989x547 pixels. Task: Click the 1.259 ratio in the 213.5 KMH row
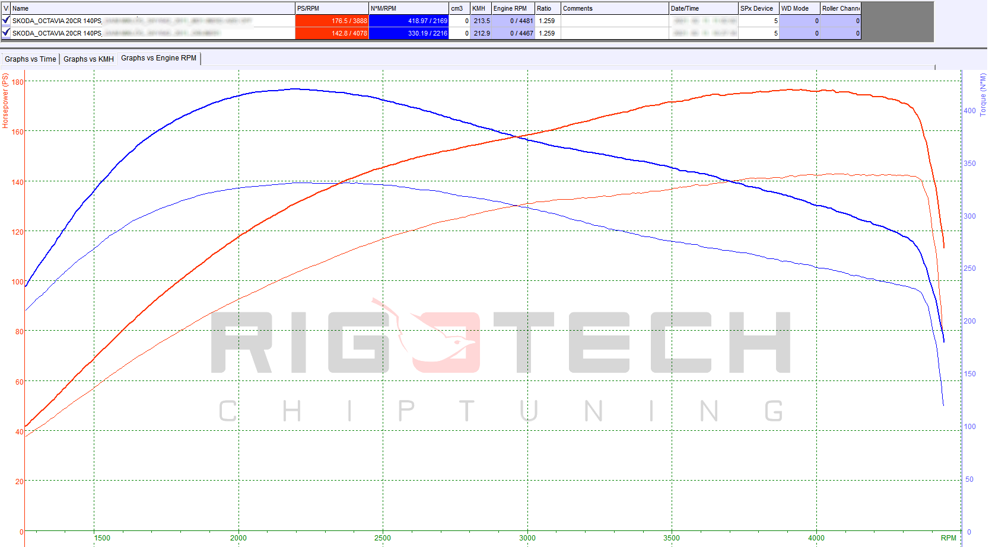548,21
